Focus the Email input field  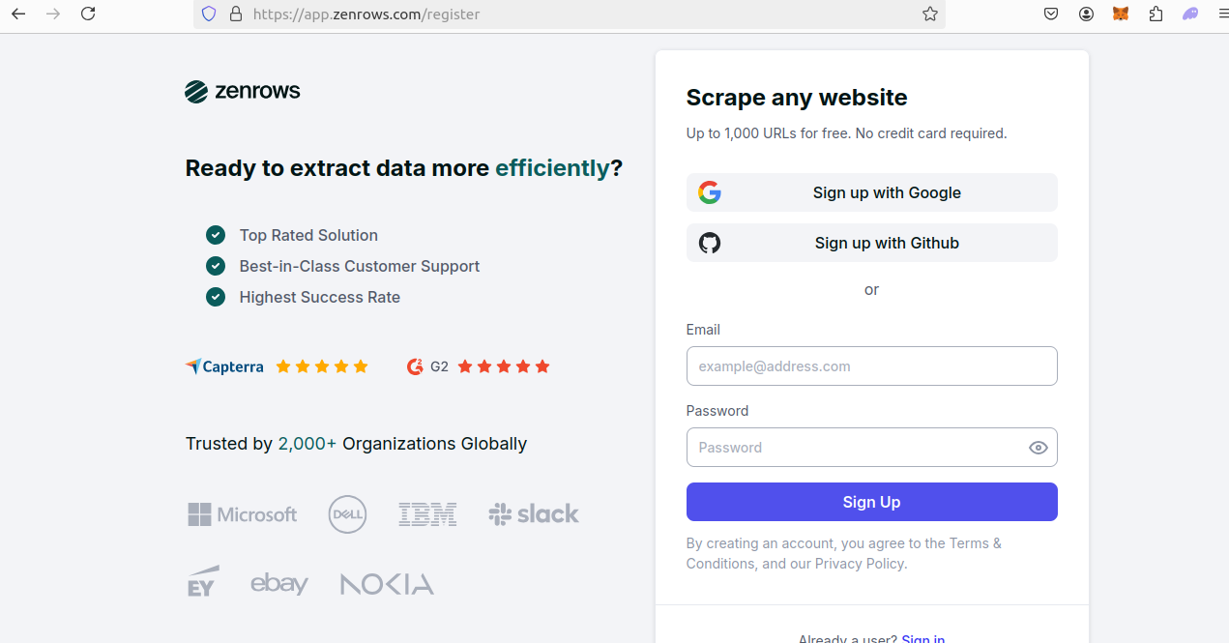pos(871,366)
